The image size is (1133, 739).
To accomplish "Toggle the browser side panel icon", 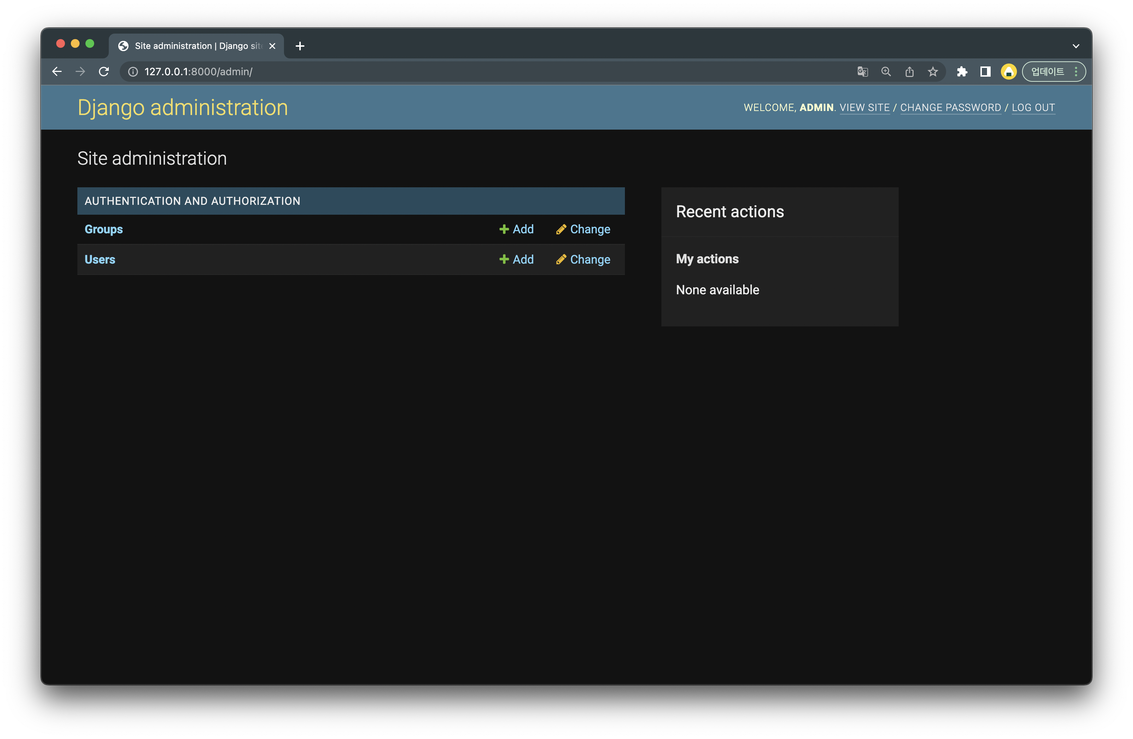I will tap(985, 72).
